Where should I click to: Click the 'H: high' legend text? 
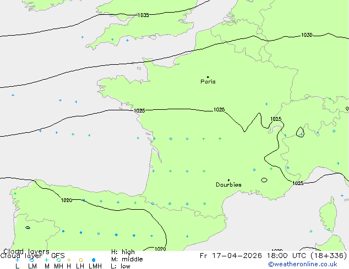[123, 252]
